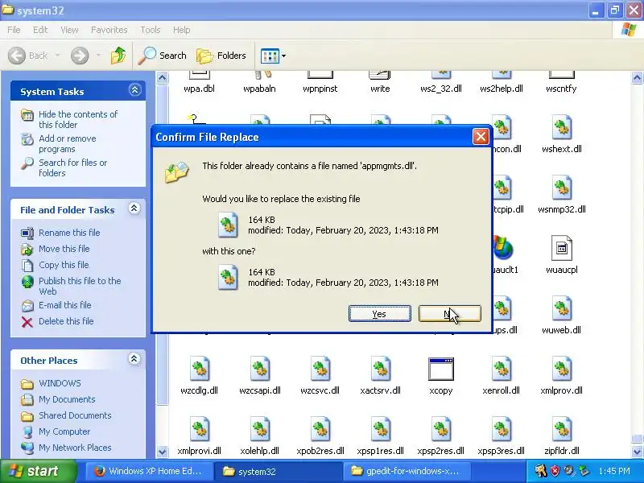Confirm replacement with the Yes button
Screen dimensions: 644x483
[x=379, y=314]
